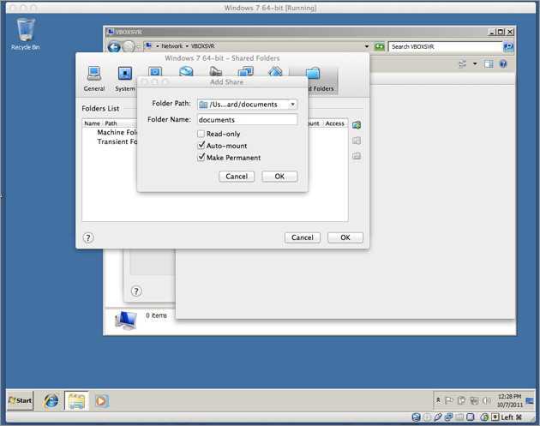Click the Explorer help icon

click(x=503, y=63)
